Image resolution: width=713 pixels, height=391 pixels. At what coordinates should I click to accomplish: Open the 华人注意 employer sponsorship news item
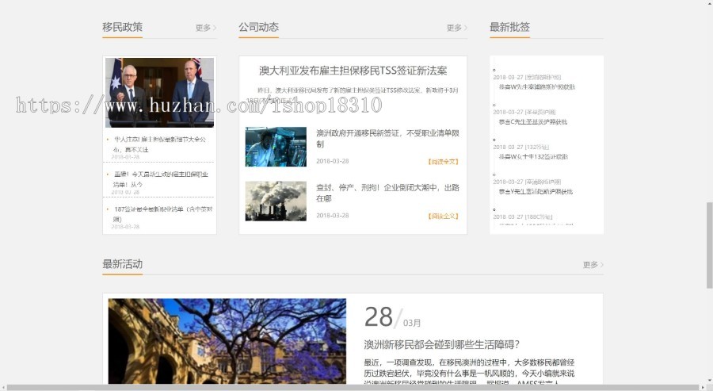click(x=160, y=144)
